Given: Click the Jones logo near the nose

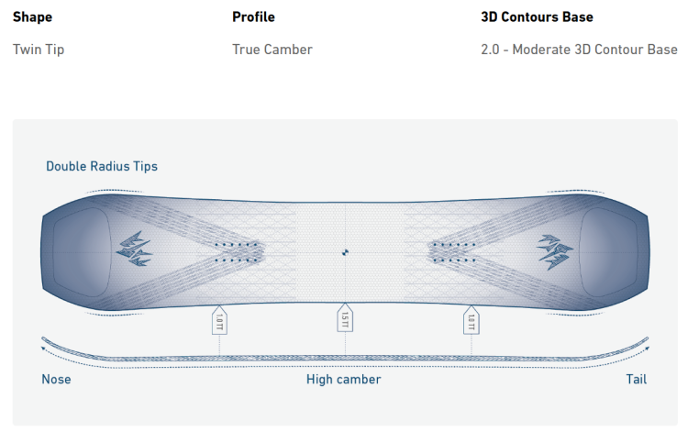Looking at the screenshot, I should point(134,248).
